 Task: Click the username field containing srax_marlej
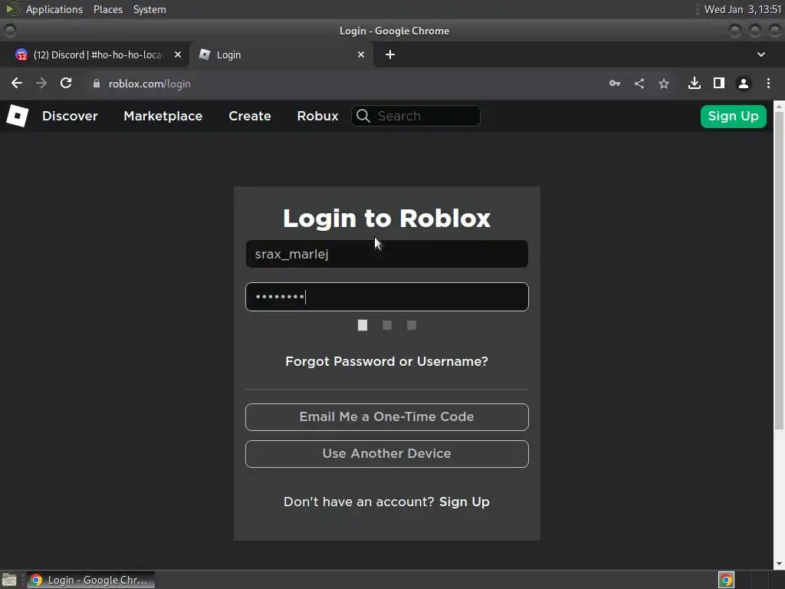coord(387,254)
